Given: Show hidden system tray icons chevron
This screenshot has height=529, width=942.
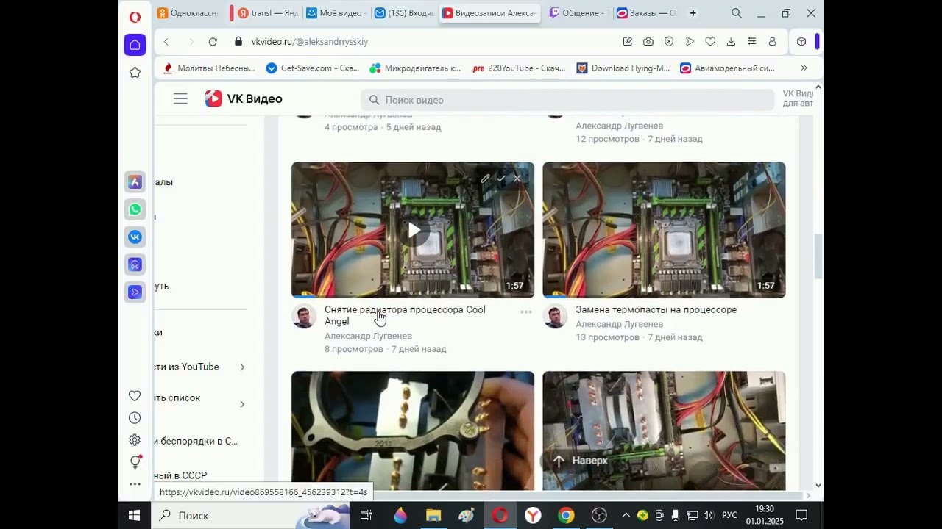Looking at the screenshot, I should click(x=626, y=515).
